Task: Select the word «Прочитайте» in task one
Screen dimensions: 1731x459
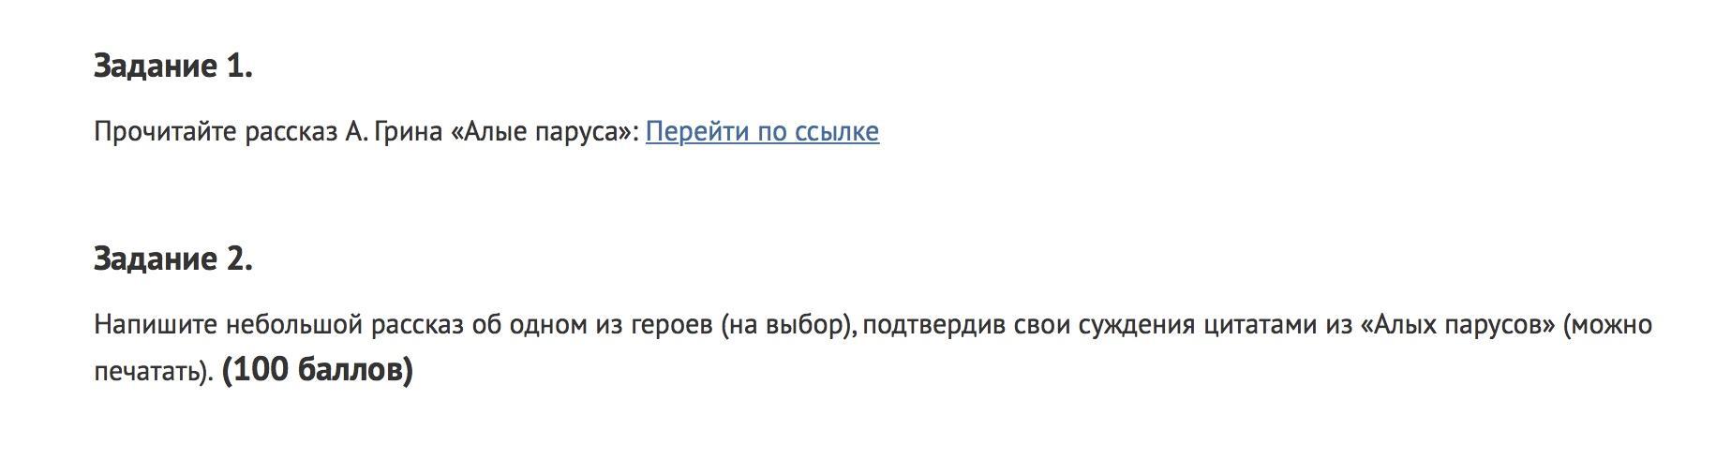Action: 166,131
